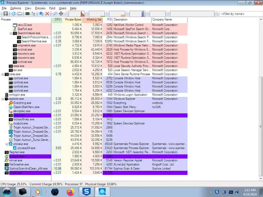Click the 'CPU Usage: 25.33%' status entry

coord(14,184)
